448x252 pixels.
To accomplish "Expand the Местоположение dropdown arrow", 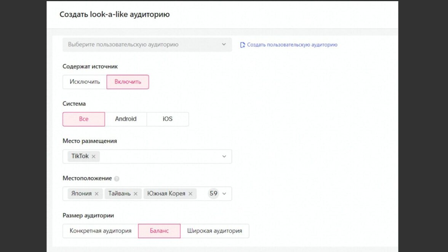I will [224, 194].
